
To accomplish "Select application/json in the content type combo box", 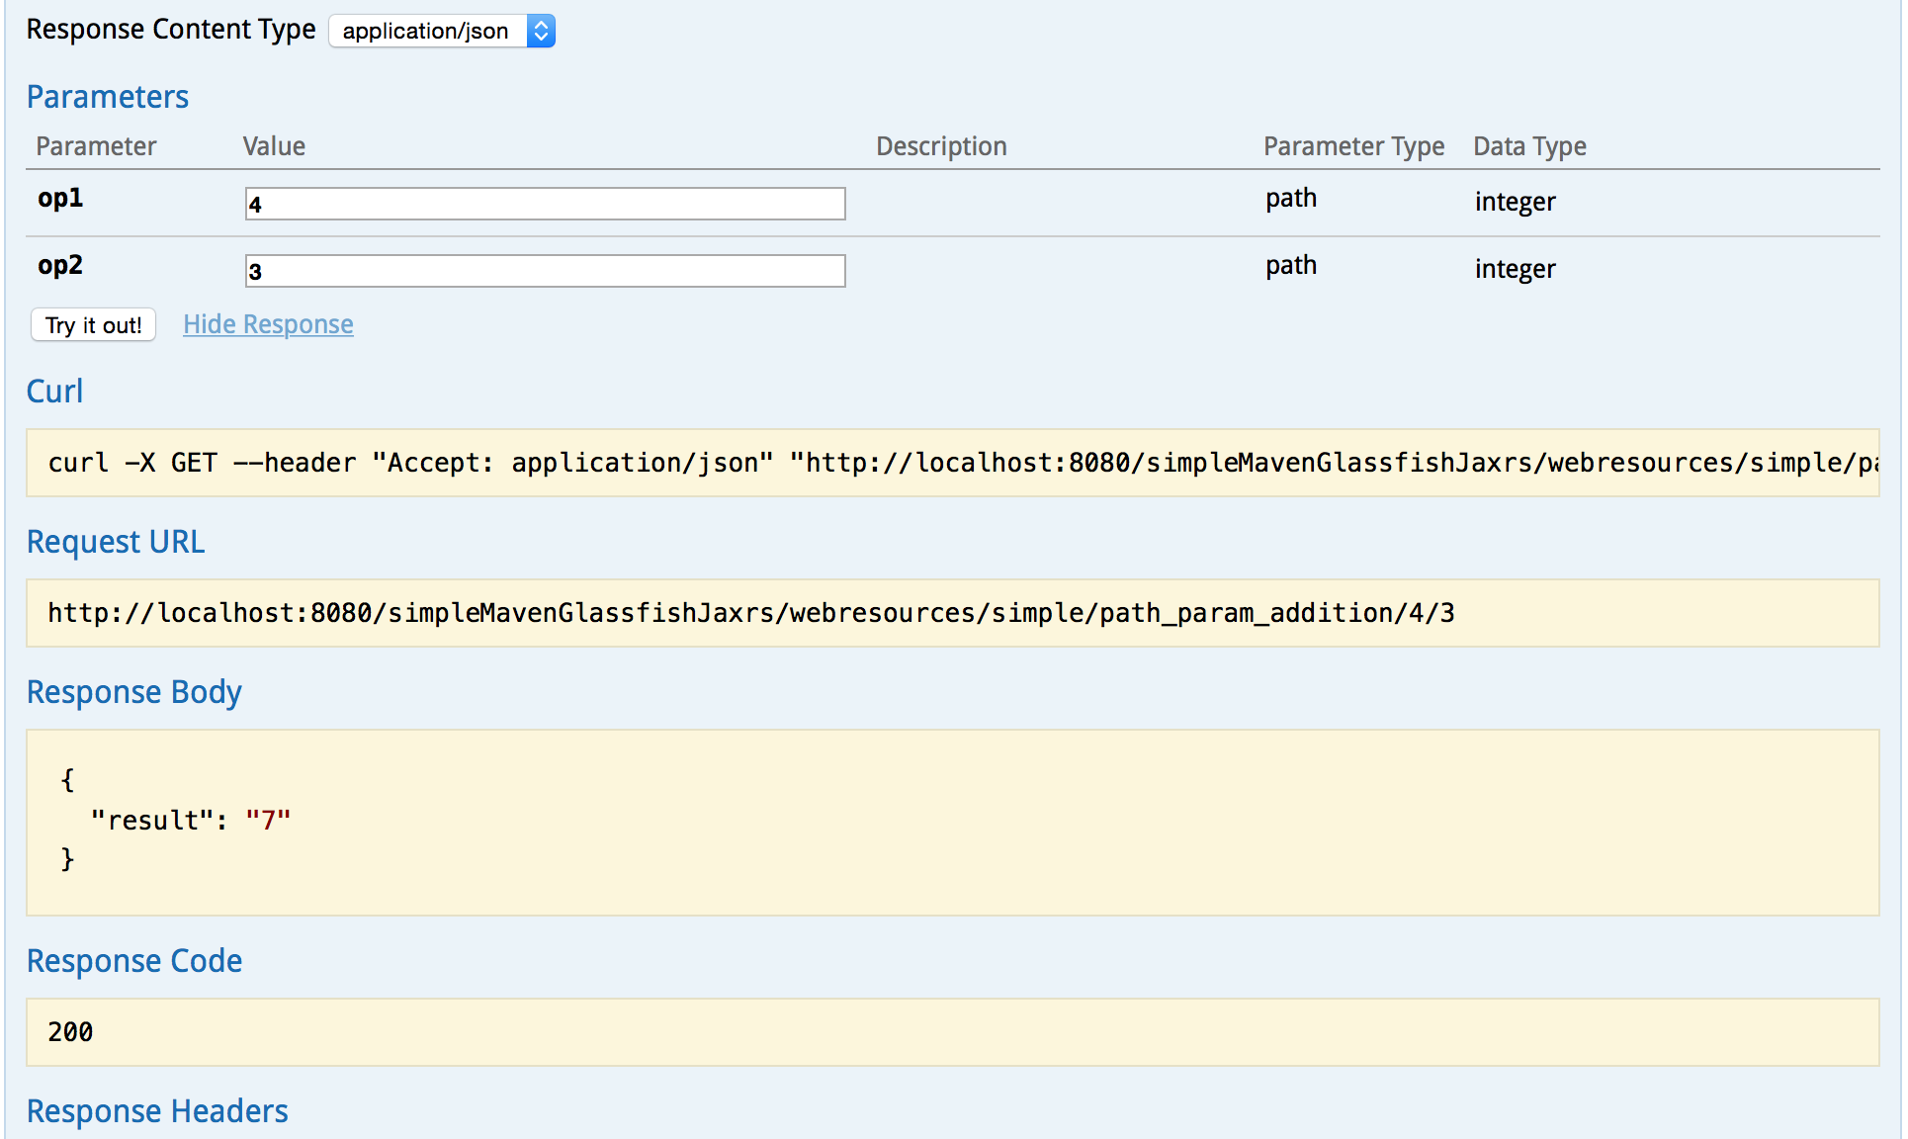I will 427,31.
